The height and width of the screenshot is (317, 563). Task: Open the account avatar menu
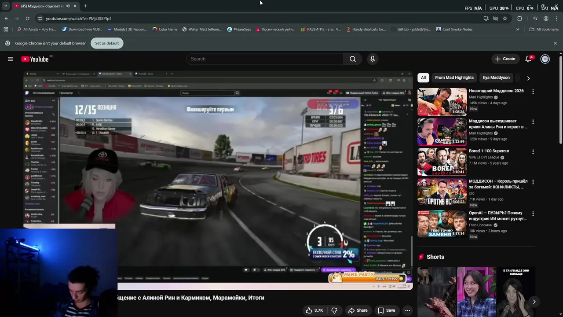[x=545, y=59]
